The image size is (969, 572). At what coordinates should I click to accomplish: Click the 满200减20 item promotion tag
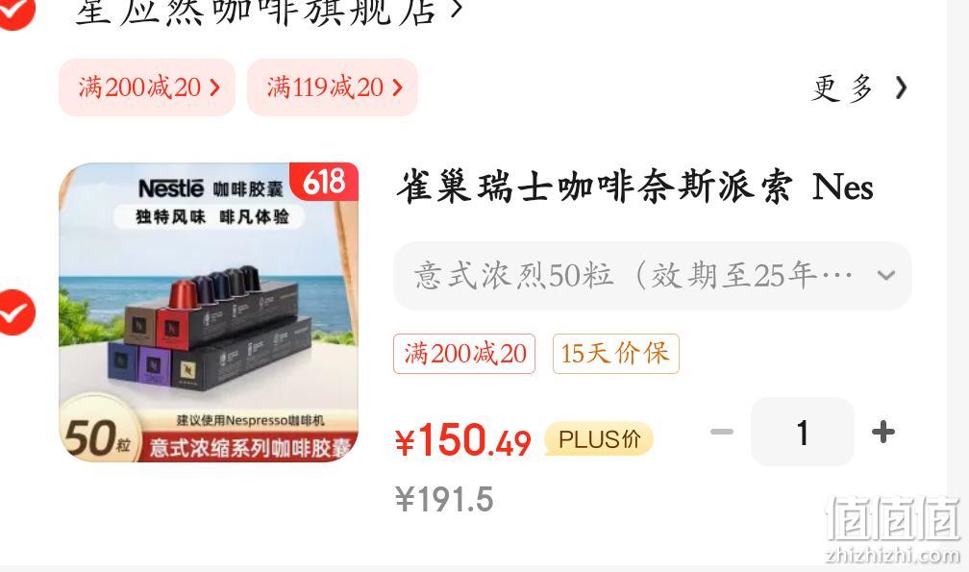[464, 354]
